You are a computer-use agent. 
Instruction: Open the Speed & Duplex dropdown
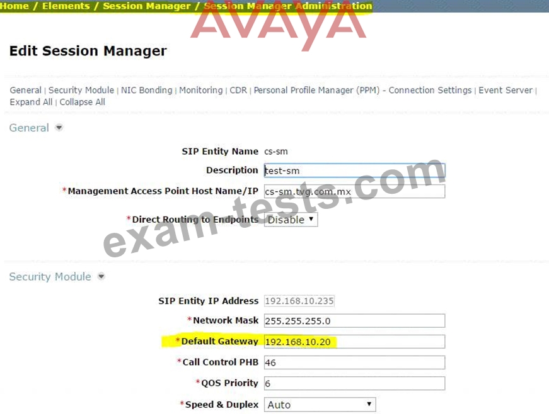point(320,405)
